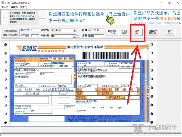Click the accepted date year field 202

[x=50, y=58]
